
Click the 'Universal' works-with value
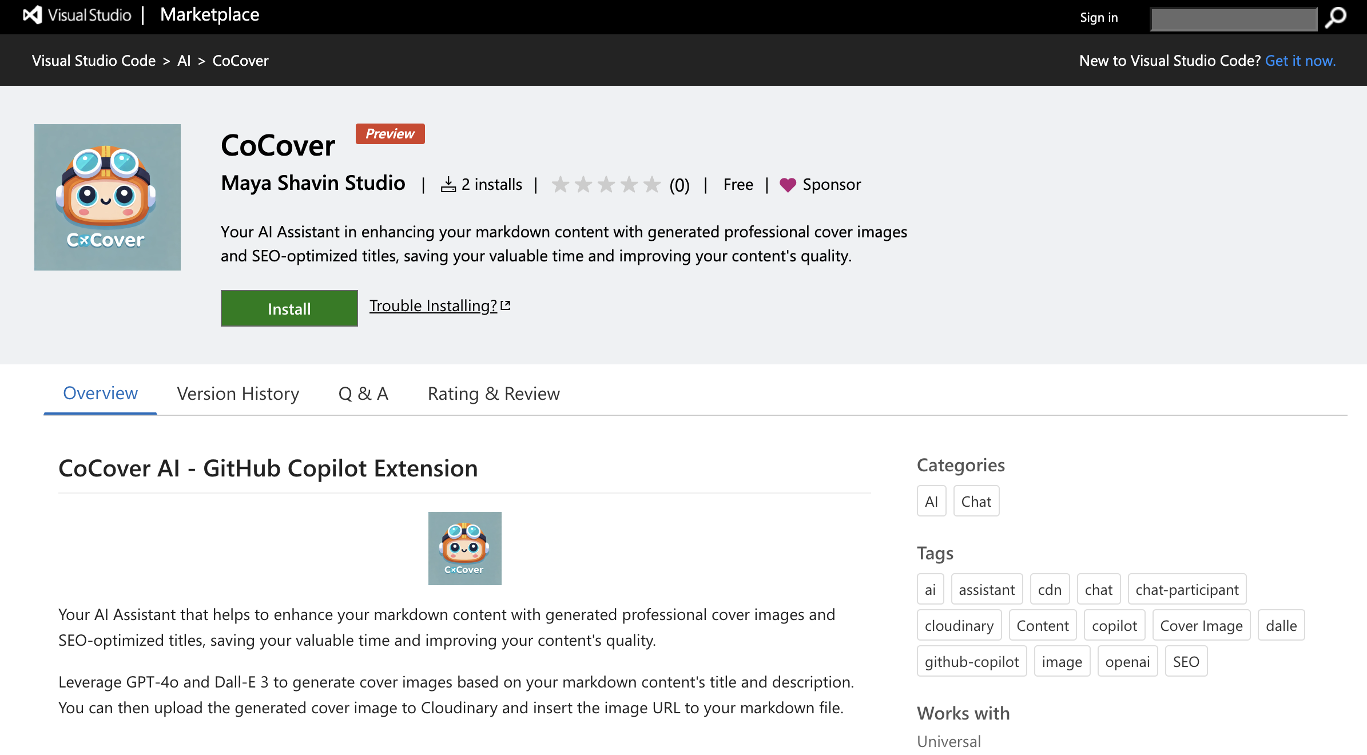[x=949, y=741]
